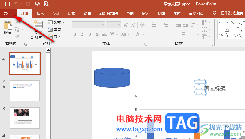Go to the 动画 tab

click(x=87, y=13)
